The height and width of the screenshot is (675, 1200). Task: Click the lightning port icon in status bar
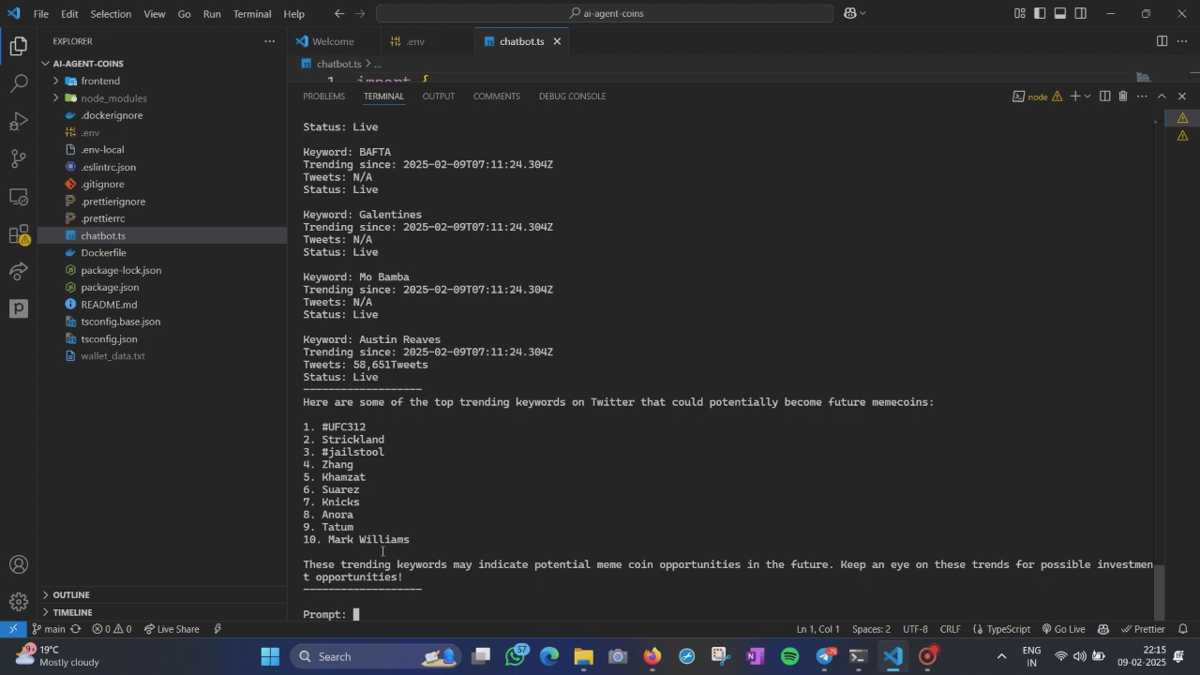coord(217,629)
